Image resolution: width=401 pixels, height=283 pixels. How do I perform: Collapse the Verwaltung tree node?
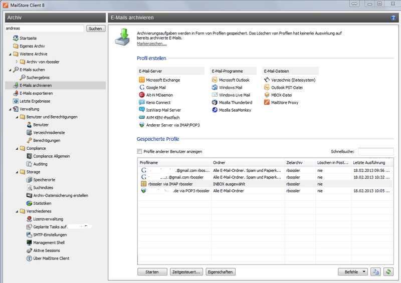[x=10, y=109]
